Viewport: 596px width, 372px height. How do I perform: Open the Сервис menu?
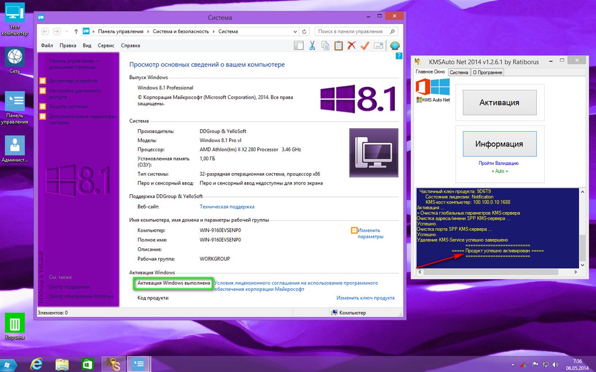[106, 46]
